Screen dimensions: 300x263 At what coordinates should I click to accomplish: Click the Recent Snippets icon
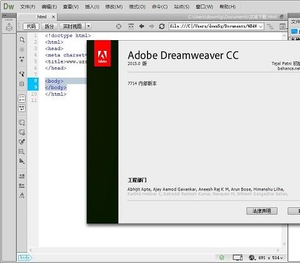coord(22,152)
